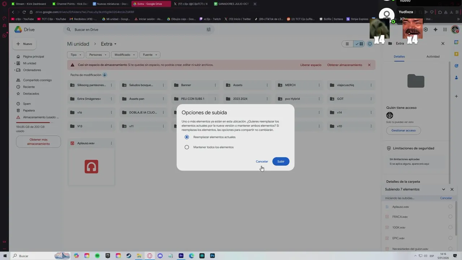Image resolution: width=462 pixels, height=260 pixels.
Task: Reload the page in browser
Action: [x=24, y=12]
